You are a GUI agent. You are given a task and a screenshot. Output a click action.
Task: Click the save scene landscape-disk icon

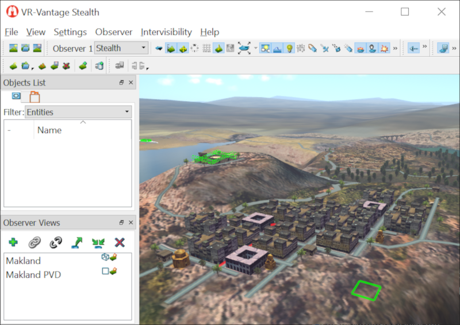(37, 48)
